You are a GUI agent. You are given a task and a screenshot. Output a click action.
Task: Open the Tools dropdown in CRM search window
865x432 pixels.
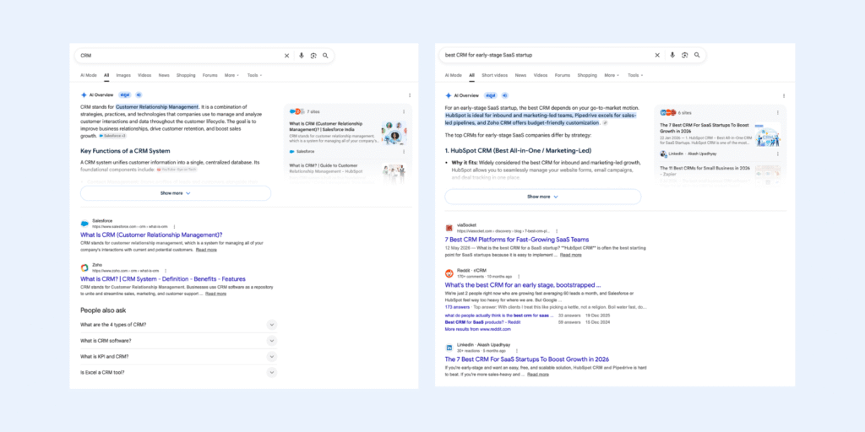click(255, 75)
